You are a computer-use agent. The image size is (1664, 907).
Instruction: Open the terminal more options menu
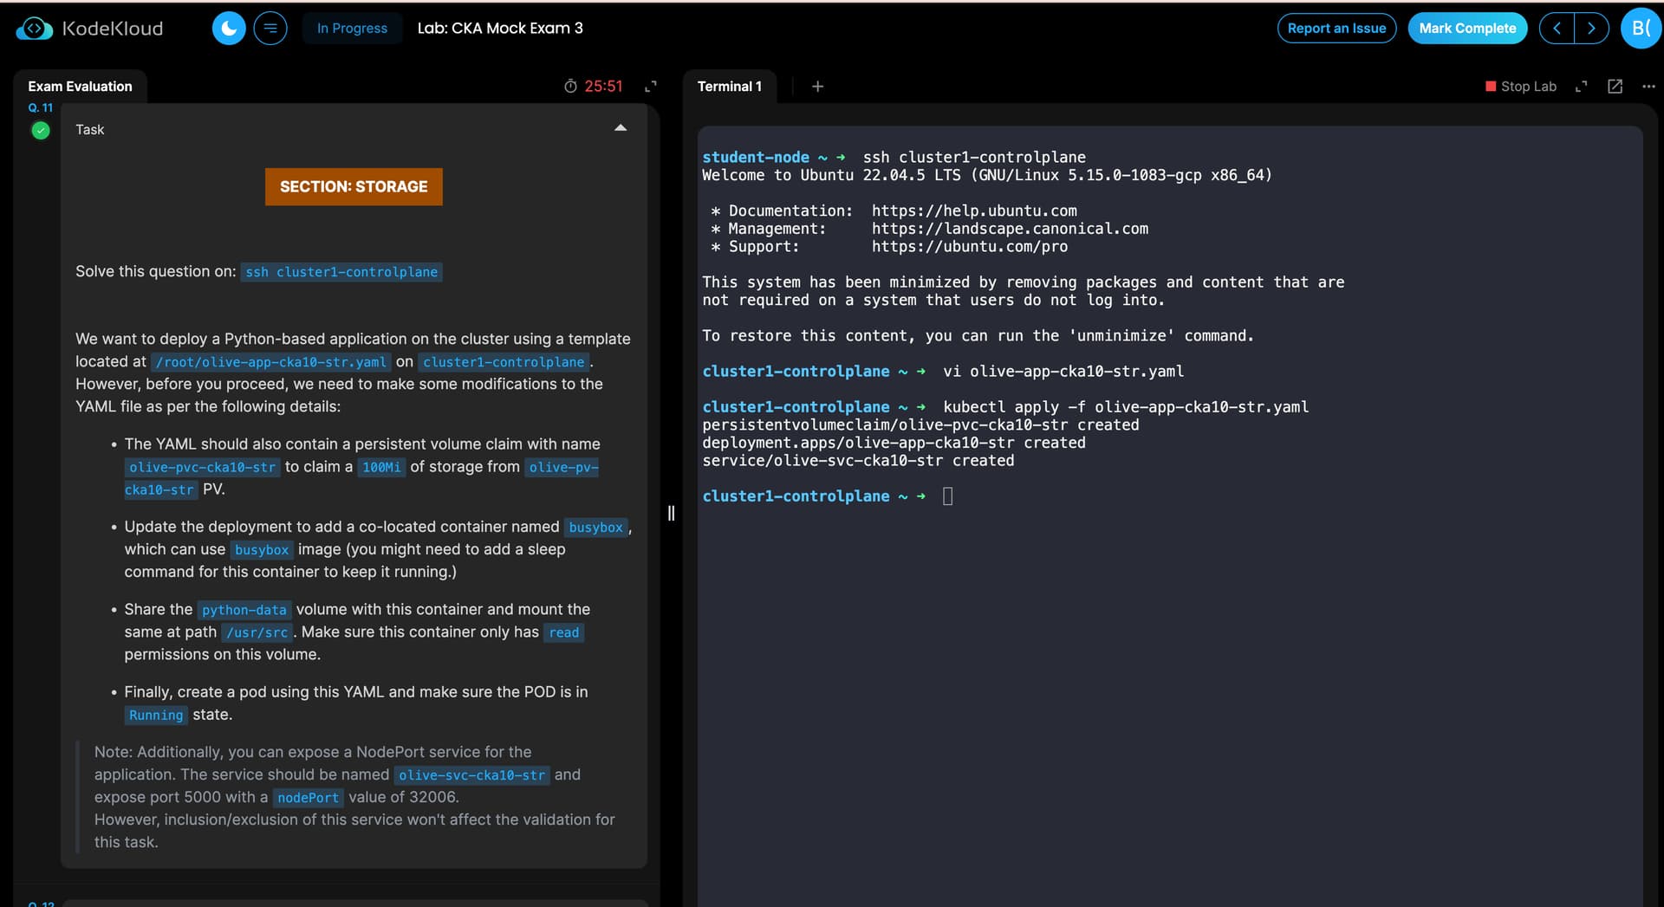coord(1648,87)
